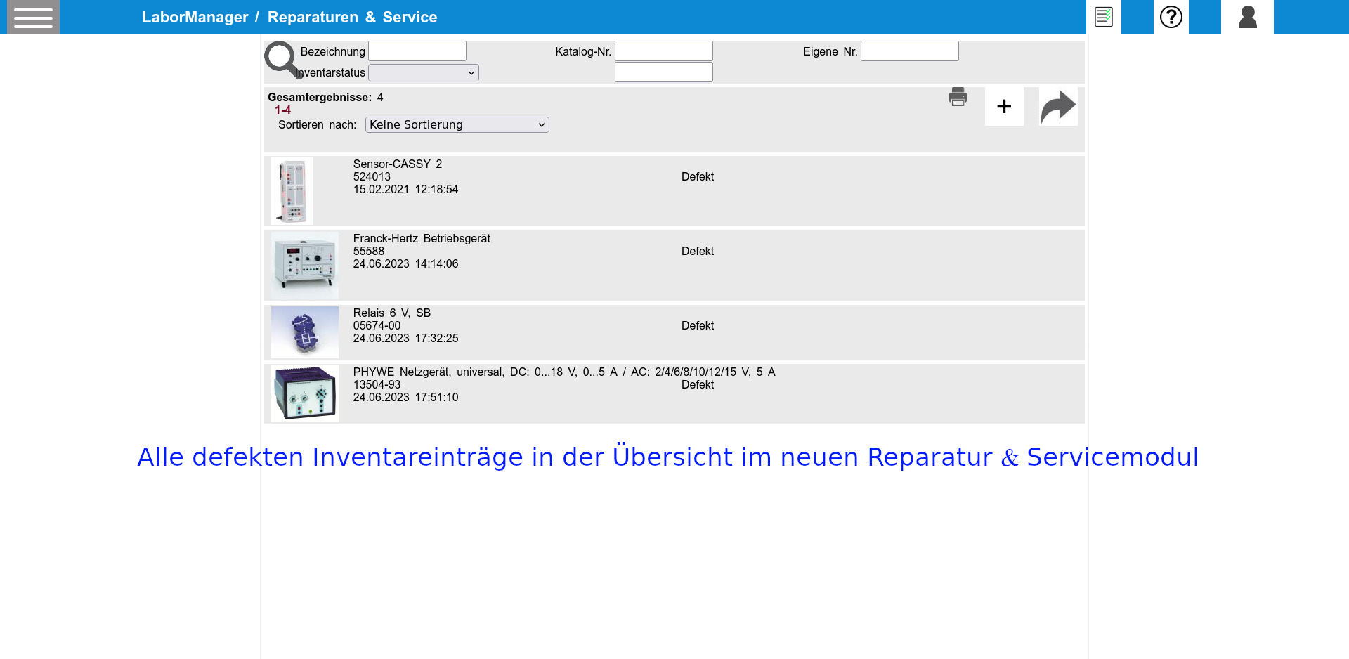Click the LaborManager title link
Viewport: 1349px width, 659px height.
(195, 17)
